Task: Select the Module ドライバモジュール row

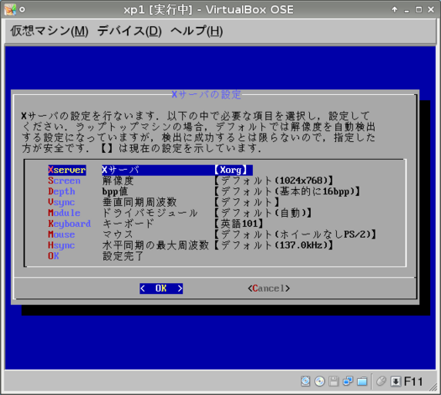Action: coord(180,213)
